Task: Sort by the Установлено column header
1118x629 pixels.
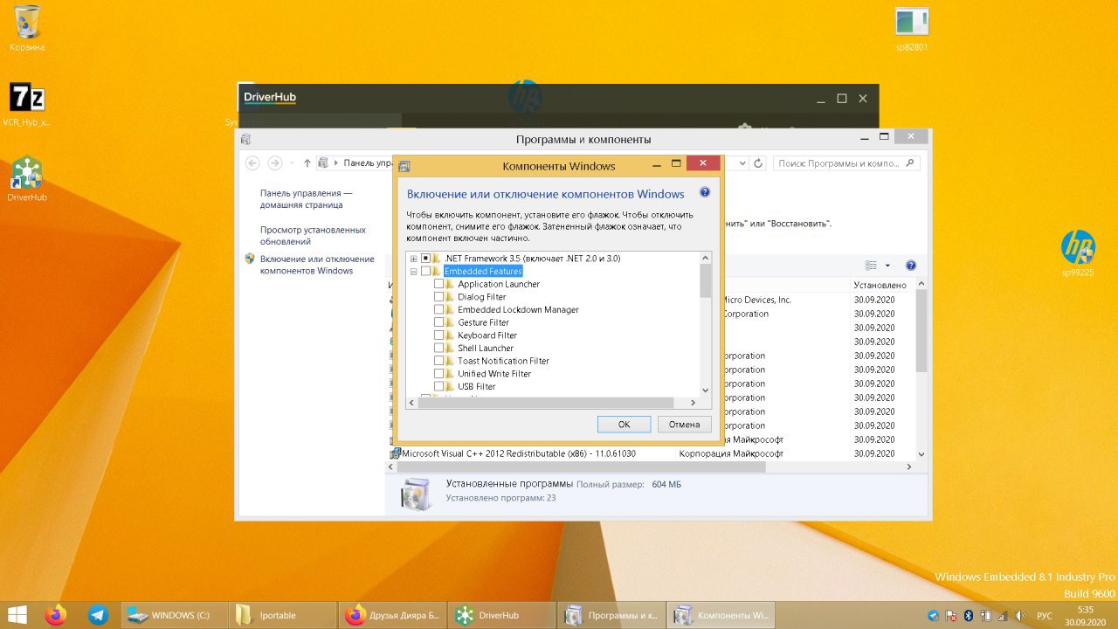Action: (880, 285)
